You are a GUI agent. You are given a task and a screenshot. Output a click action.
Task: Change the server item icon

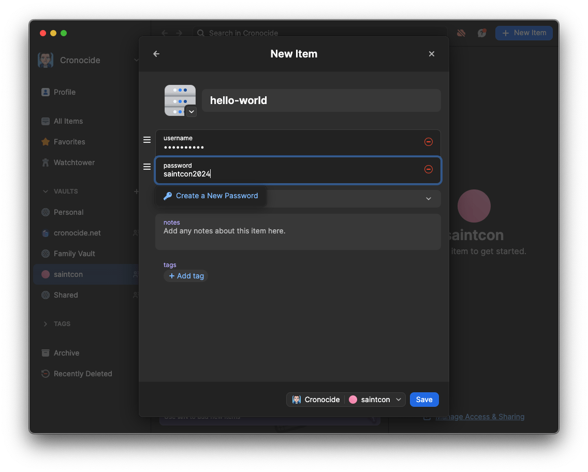pos(191,112)
